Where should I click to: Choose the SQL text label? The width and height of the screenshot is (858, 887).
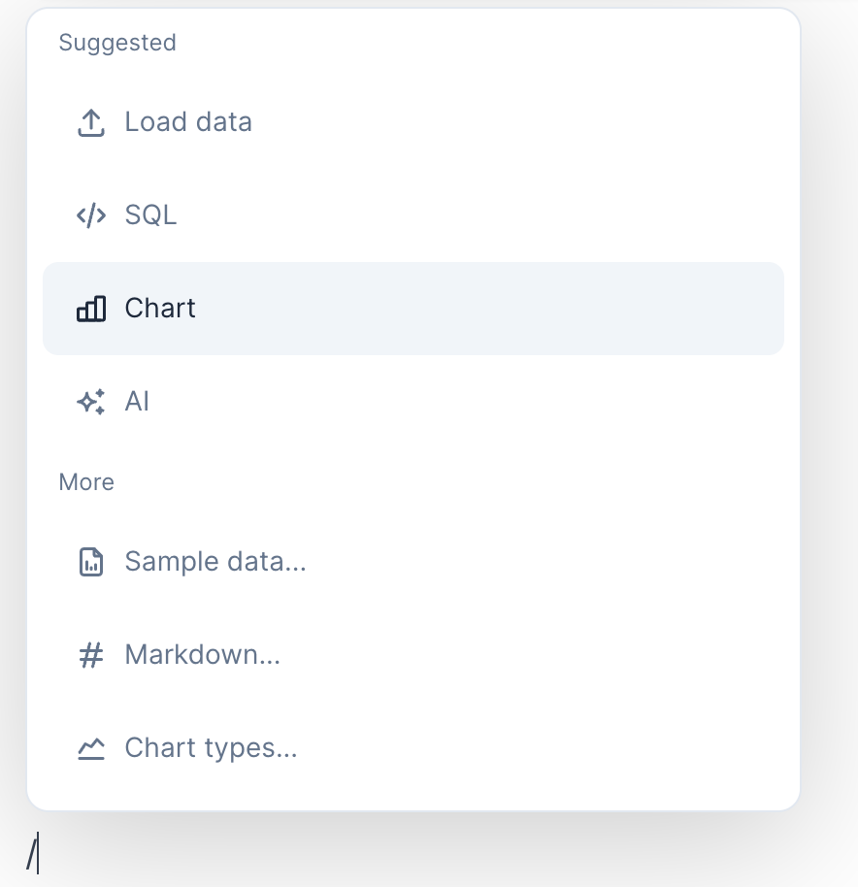(150, 215)
